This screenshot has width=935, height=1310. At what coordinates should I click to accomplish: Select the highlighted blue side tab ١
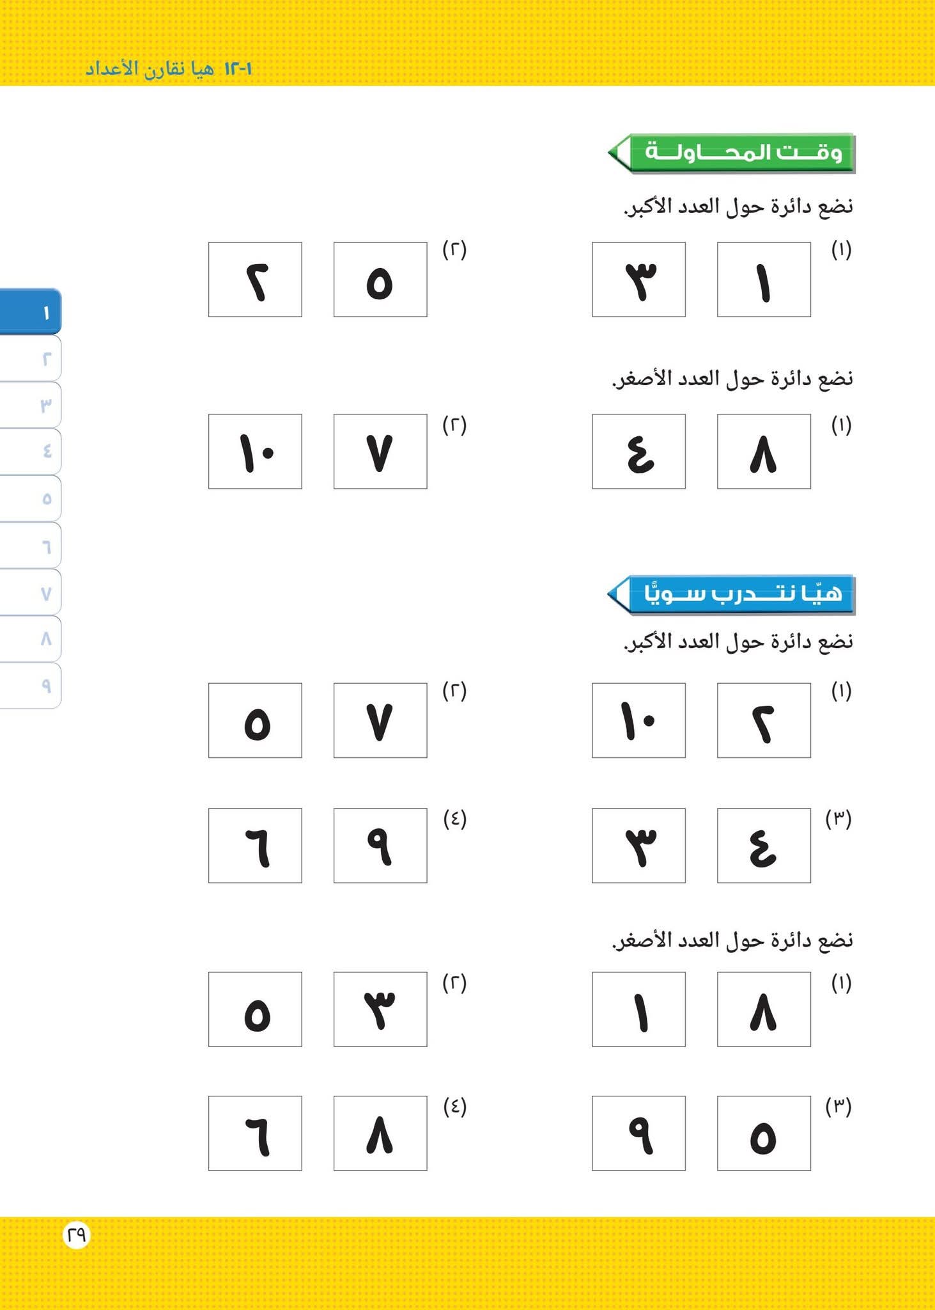coord(30,312)
